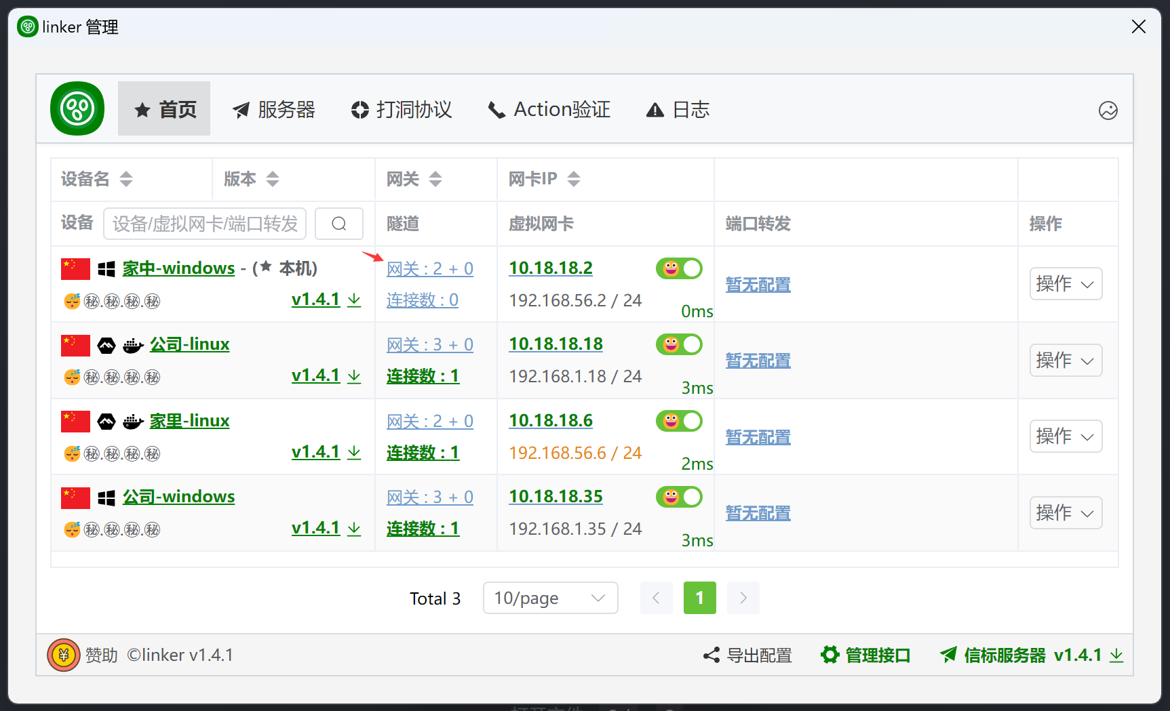Click the 10.18.18.35 virtual IP link
Screen dimensions: 1170x711
(556, 497)
